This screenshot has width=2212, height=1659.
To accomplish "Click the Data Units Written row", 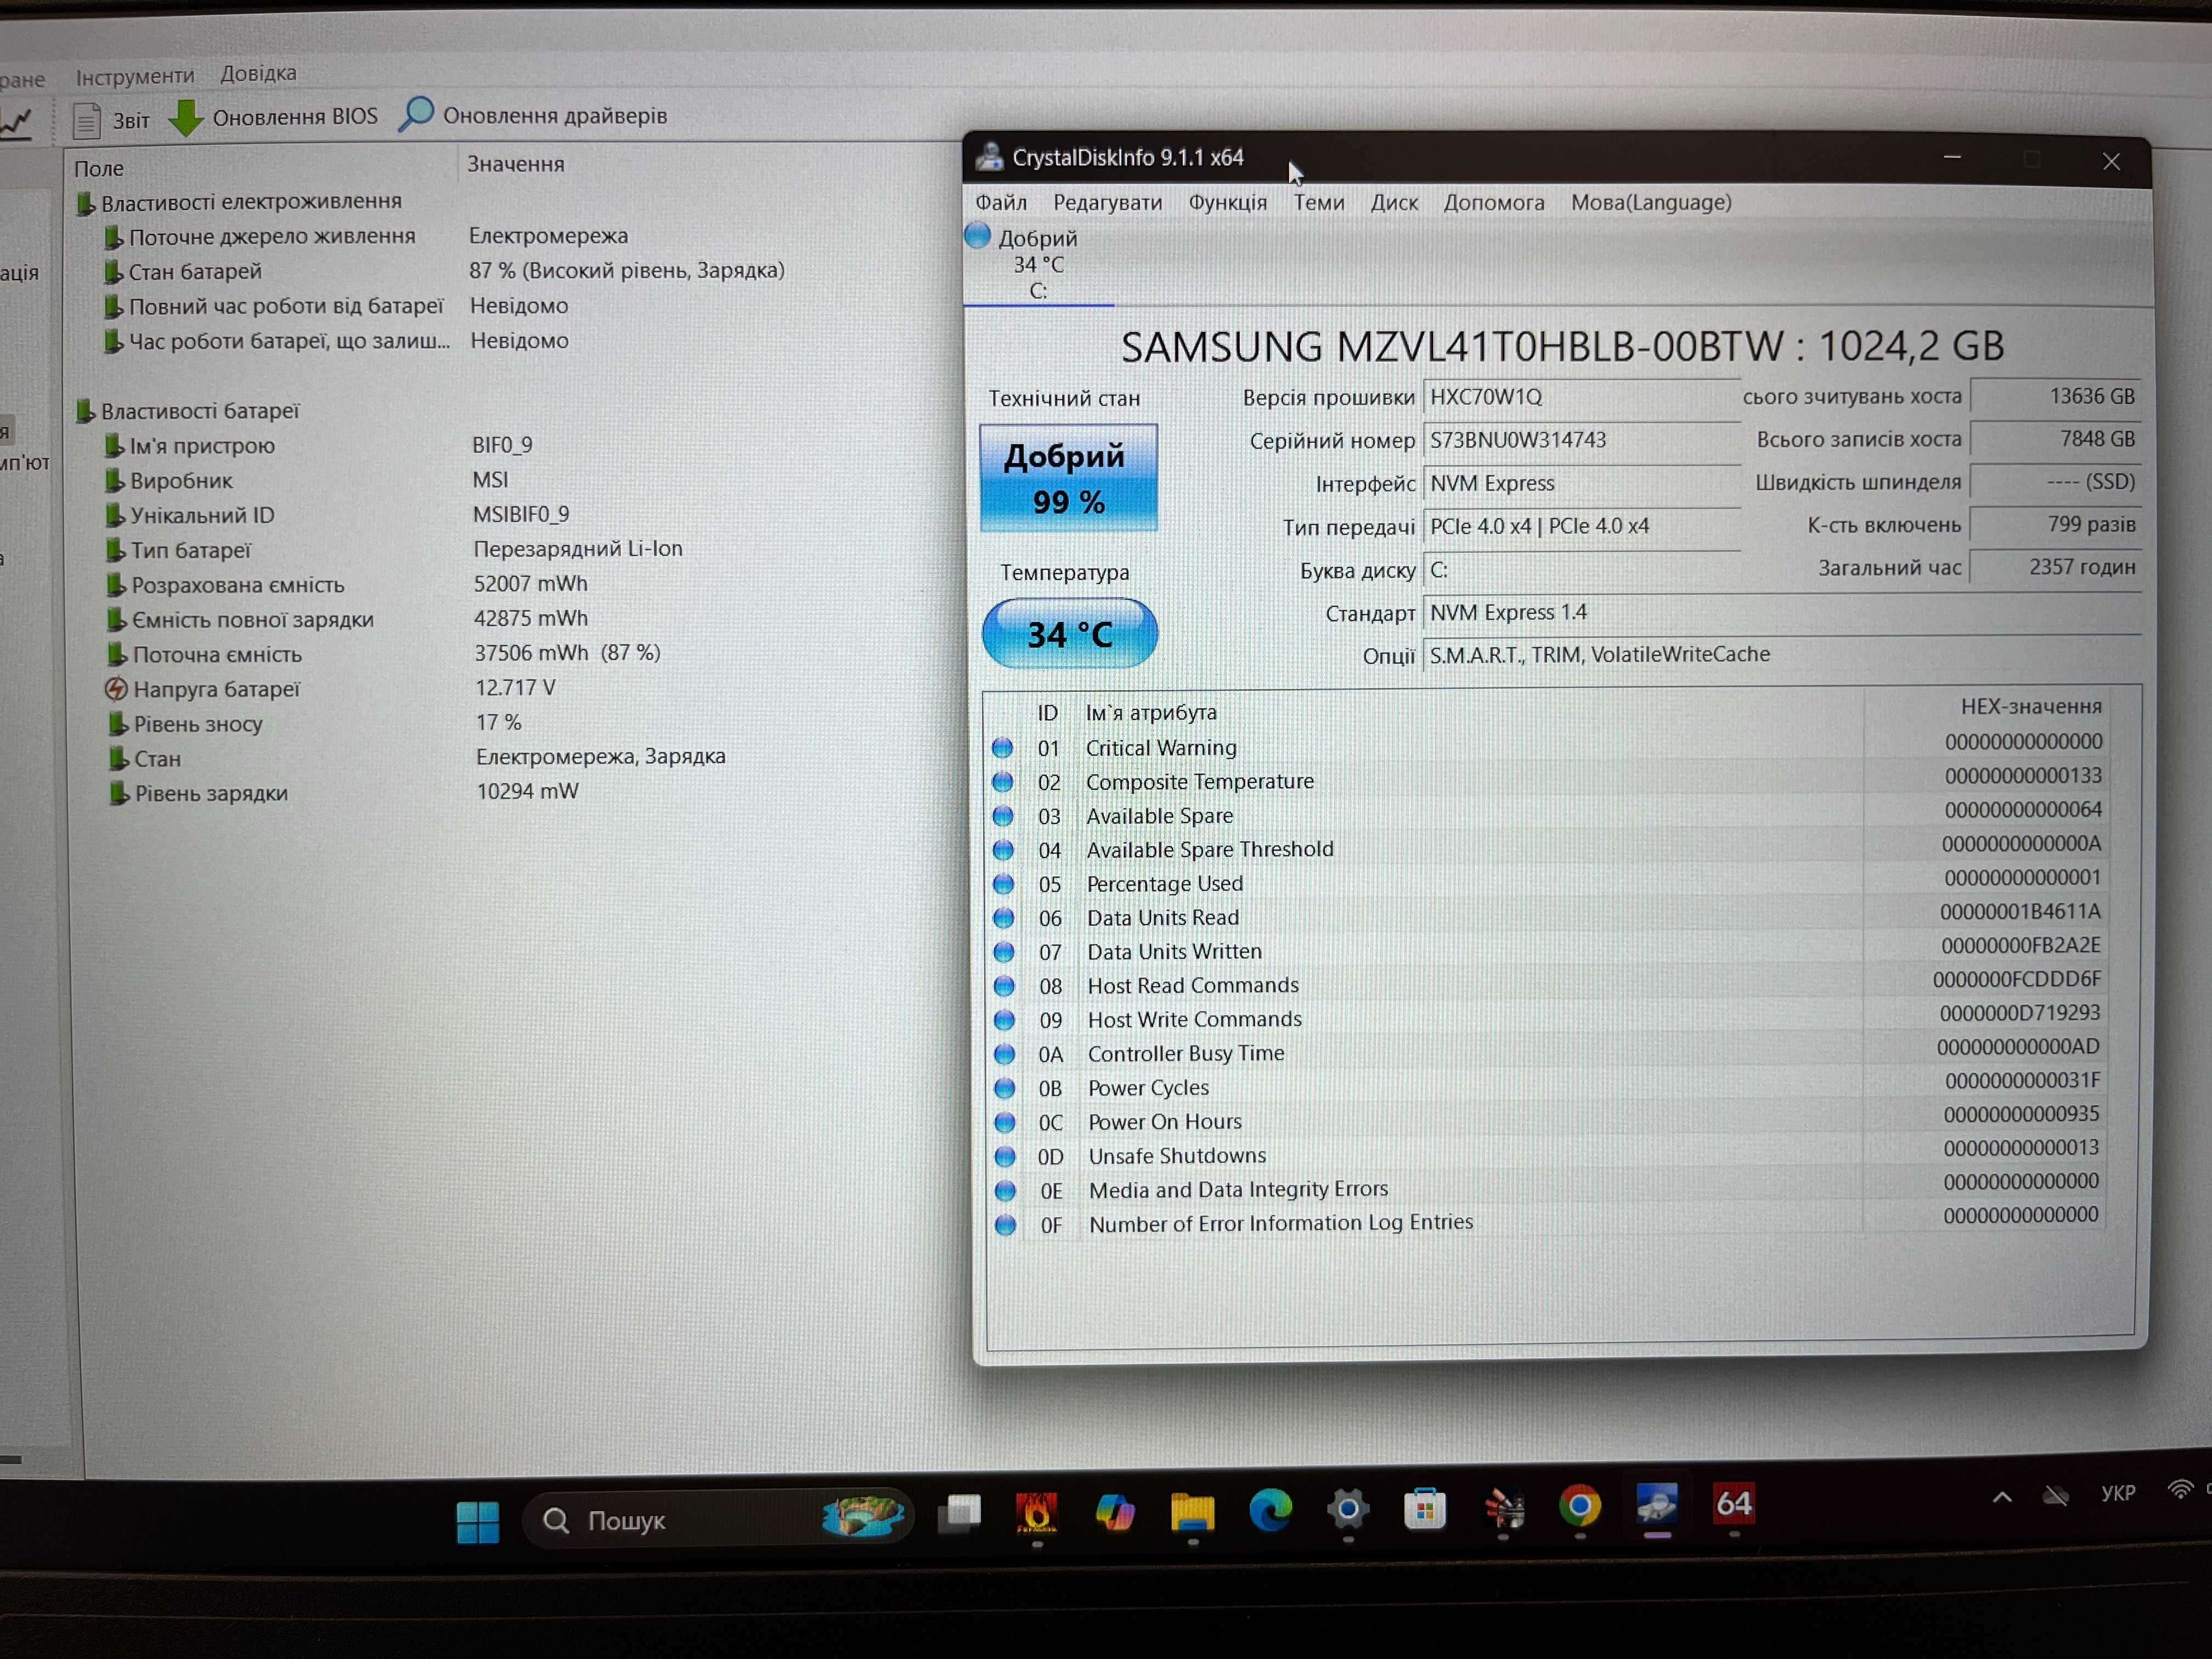I will [x=1545, y=950].
